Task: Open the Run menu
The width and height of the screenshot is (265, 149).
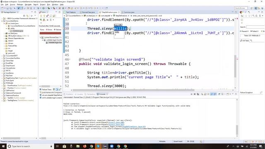Action: 49,5
